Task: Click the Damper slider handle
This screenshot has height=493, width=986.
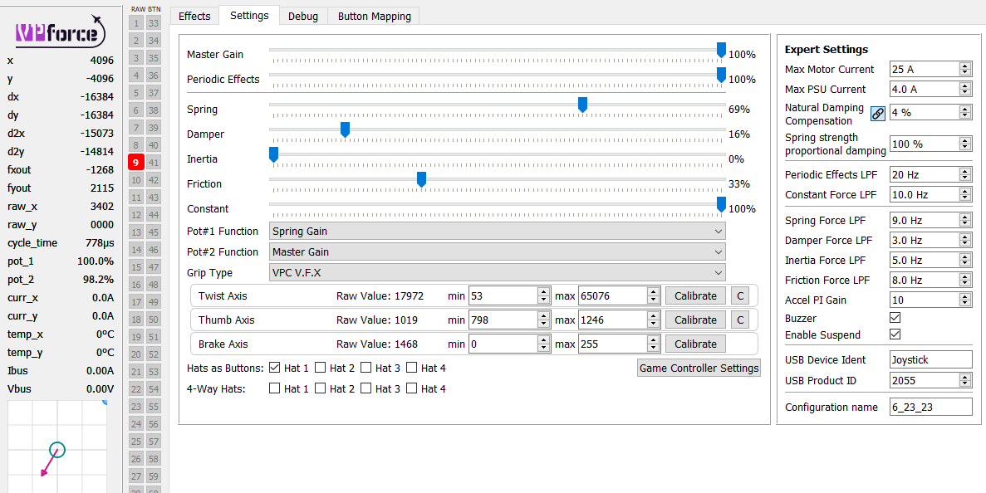Action: pyautogui.click(x=345, y=129)
